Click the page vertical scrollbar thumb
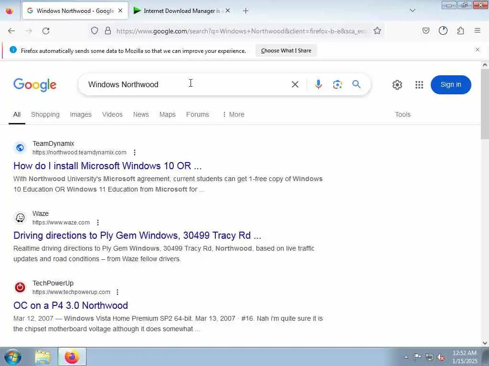The image size is (489, 366). click(x=485, y=104)
